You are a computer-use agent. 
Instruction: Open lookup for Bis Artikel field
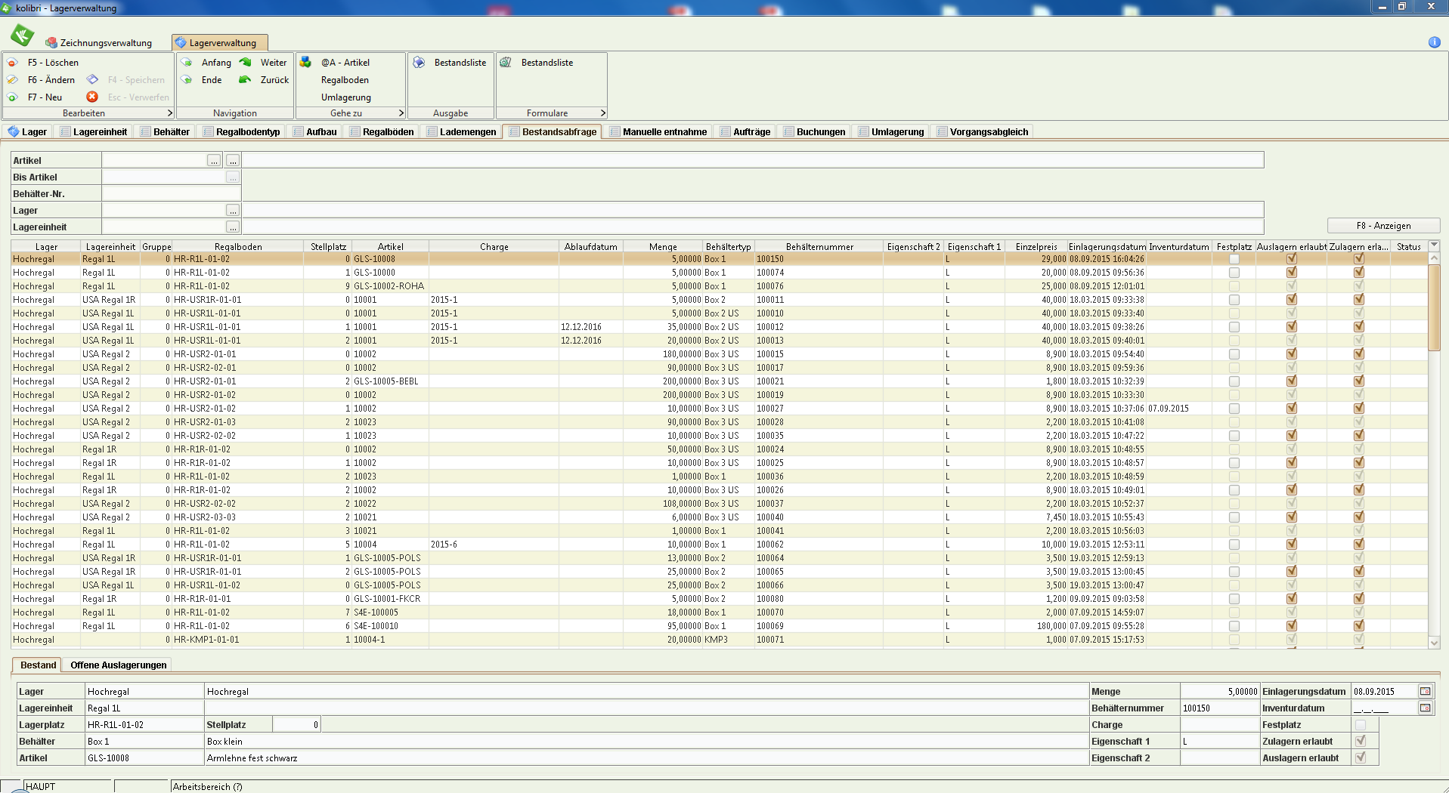pos(233,177)
